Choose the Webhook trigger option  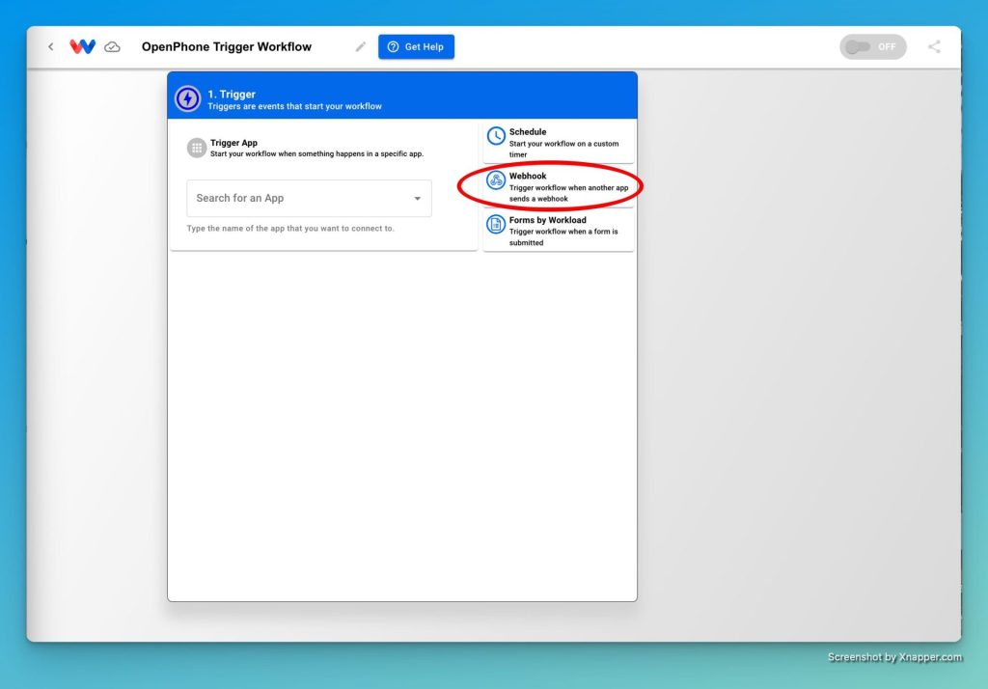pos(559,186)
